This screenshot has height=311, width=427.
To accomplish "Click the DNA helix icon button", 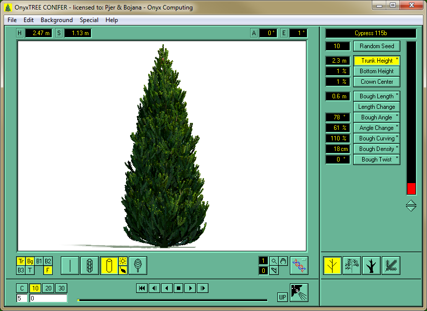I will click(299, 265).
